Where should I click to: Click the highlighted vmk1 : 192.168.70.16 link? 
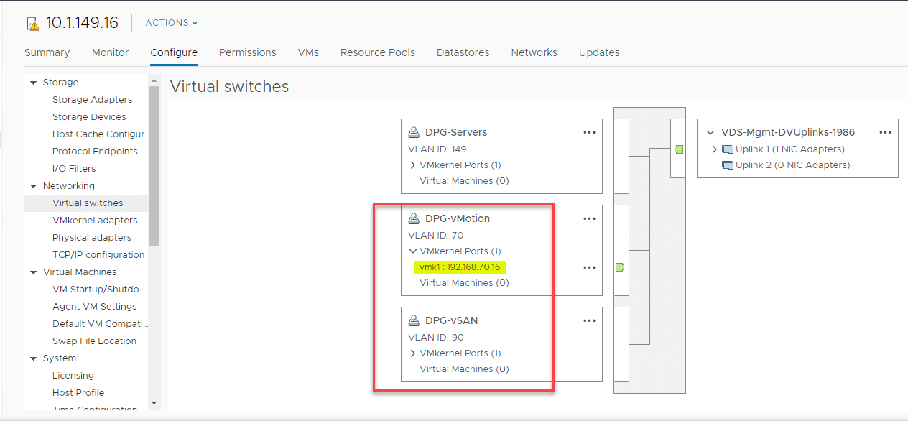pyautogui.click(x=461, y=267)
